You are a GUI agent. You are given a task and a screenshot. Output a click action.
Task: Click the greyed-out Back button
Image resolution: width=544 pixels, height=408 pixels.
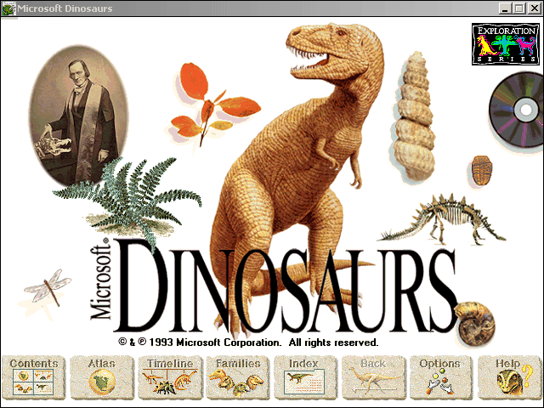374,377
